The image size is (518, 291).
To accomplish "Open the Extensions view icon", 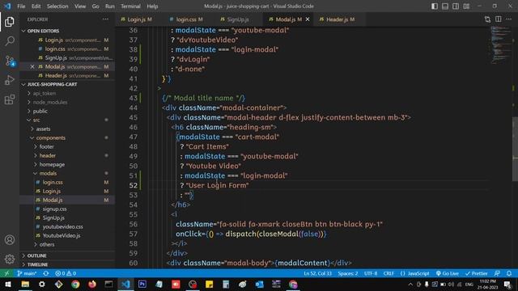I will tap(10, 99).
